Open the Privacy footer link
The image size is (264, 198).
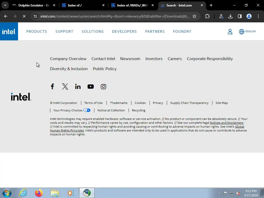pyautogui.click(x=158, y=103)
